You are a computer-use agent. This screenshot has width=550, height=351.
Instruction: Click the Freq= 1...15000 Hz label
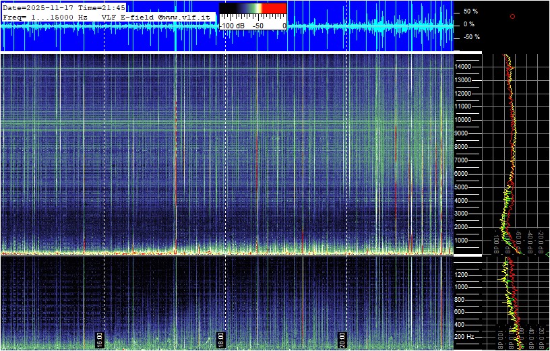(x=45, y=16)
